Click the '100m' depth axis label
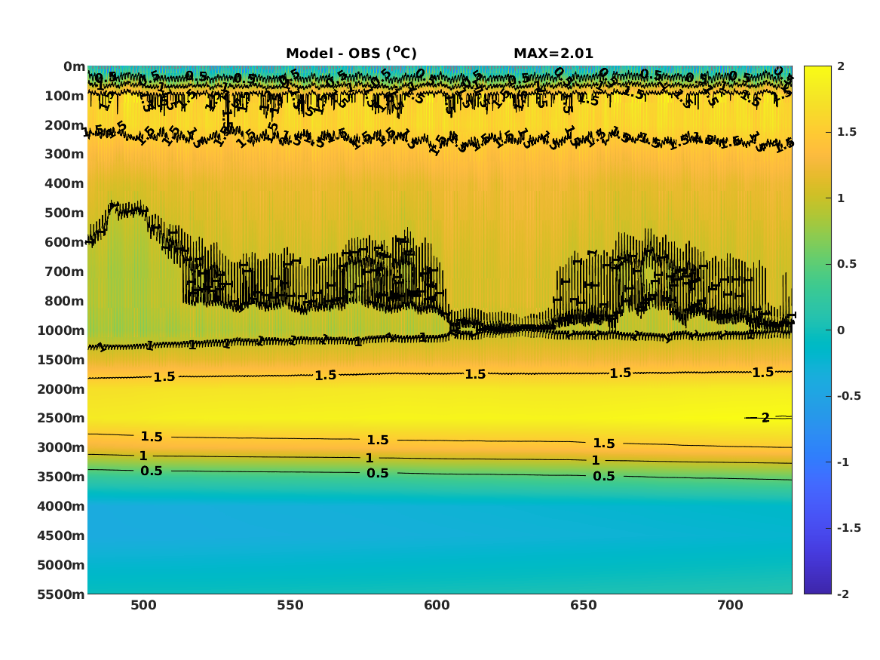 65,96
